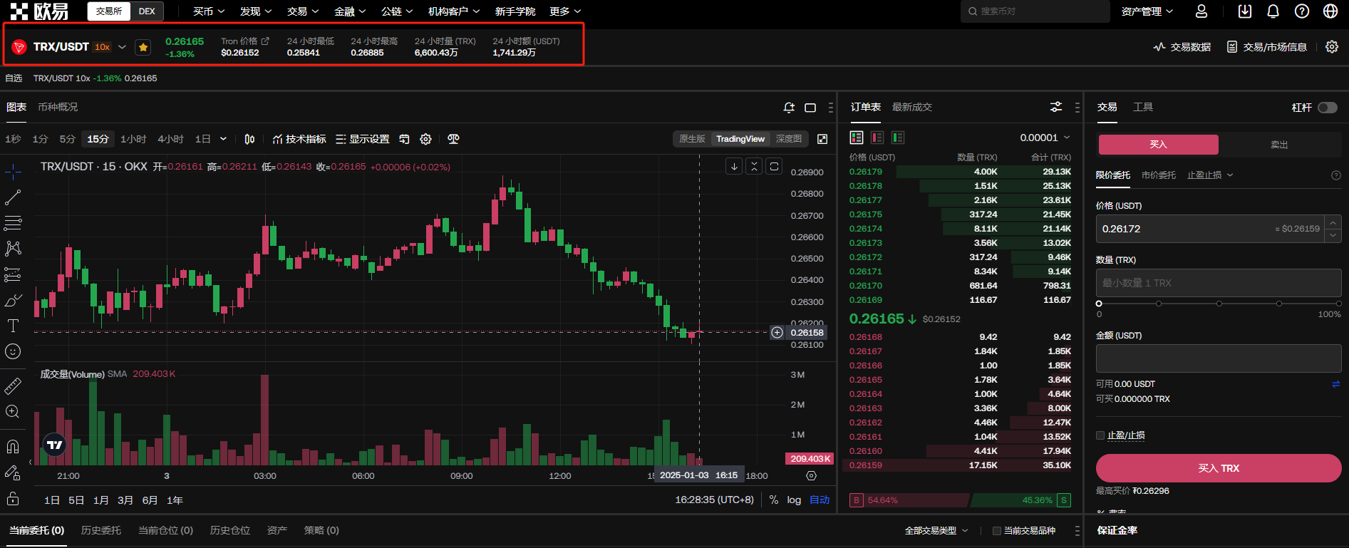Check the 止盈/止损 checkbox
Viewport: 1349px width, 548px height.
pos(1100,435)
